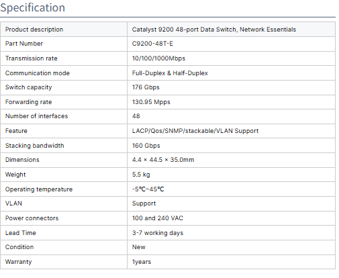
Task: Select the 'Weight' label
Action: [x=15, y=175]
